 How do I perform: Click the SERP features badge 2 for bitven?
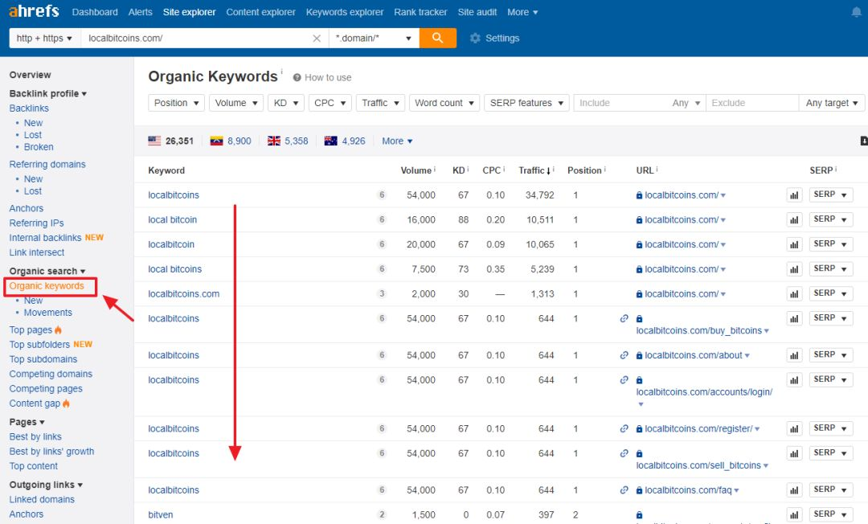tap(382, 514)
